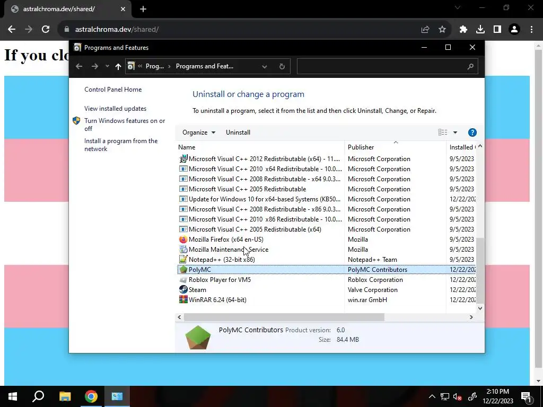
Task: Open Chrome profile avatar
Action: (514, 30)
